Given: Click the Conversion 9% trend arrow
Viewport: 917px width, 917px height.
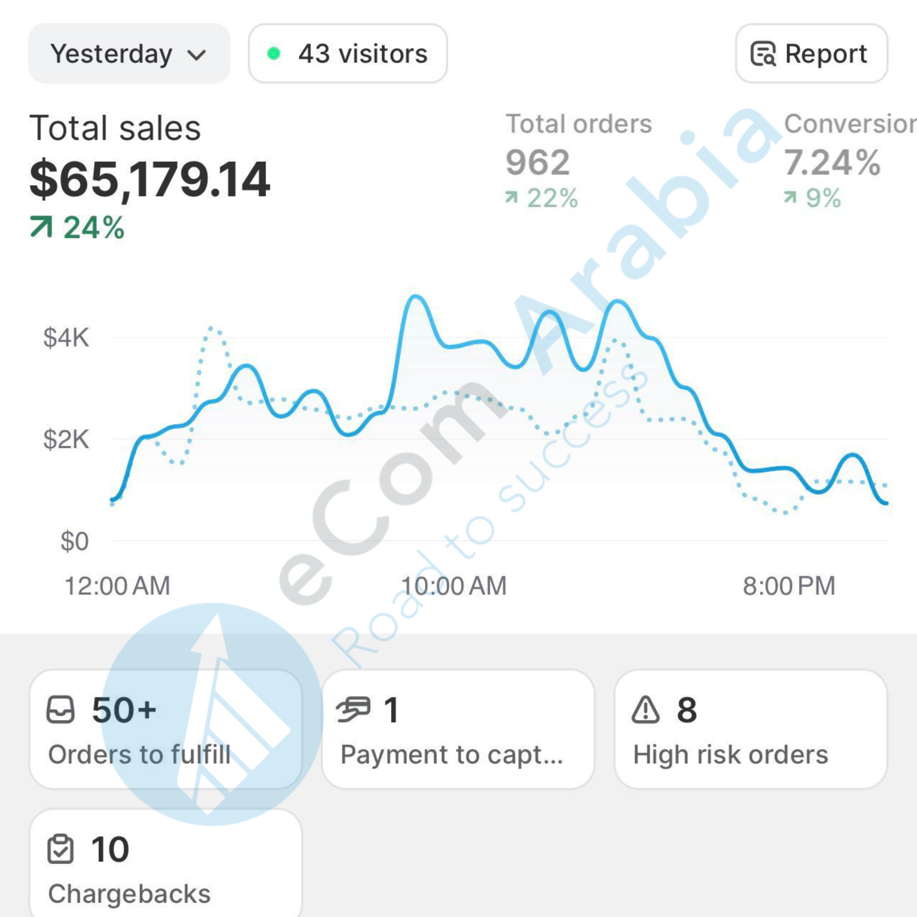Looking at the screenshot, I should (x=790, y=197).
